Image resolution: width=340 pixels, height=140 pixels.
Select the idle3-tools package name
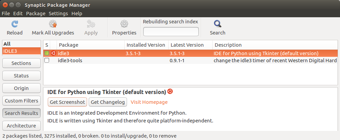click(70, 61)
